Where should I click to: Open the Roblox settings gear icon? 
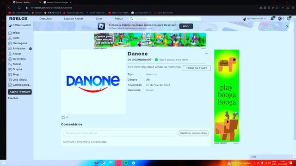click(289, 18)
